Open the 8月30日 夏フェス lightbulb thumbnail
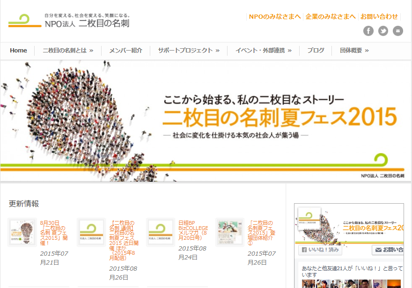Screen dimensions: 412x288 tap(22, 232)
